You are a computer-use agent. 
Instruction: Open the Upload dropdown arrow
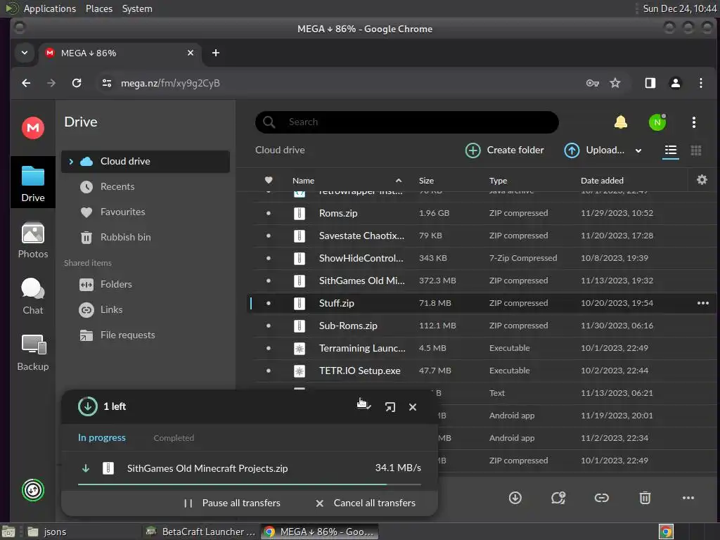638,150
